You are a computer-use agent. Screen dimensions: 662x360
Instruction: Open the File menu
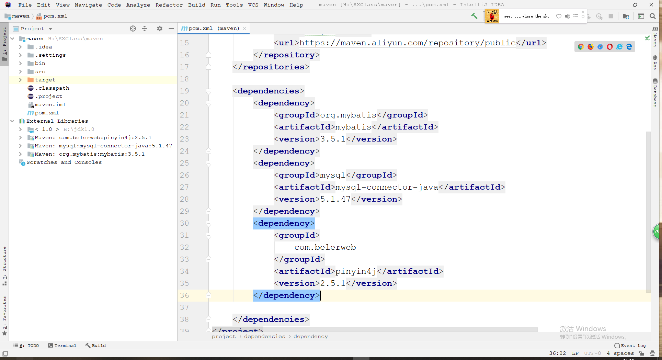click(25, 5)
